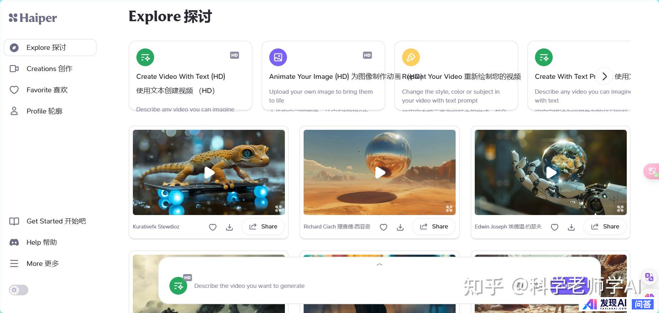The height and width of the screenshot is (313, 659).
Task: Click Creations video camera icon
Action: coord(14,69)
